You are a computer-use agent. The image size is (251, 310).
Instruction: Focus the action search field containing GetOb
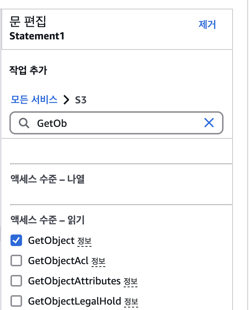pyautogui.click(x=116, y=123)
